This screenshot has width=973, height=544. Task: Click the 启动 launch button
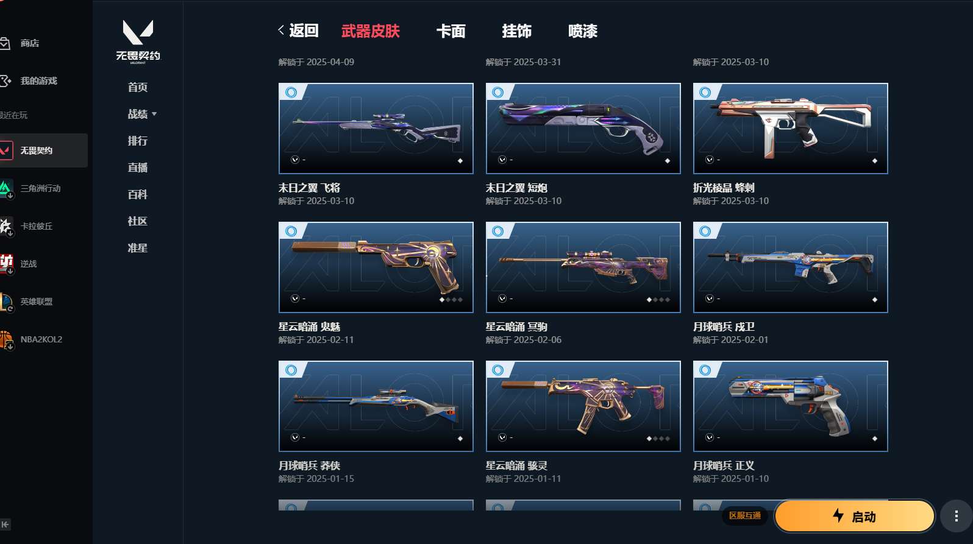[x=854, y=516]
